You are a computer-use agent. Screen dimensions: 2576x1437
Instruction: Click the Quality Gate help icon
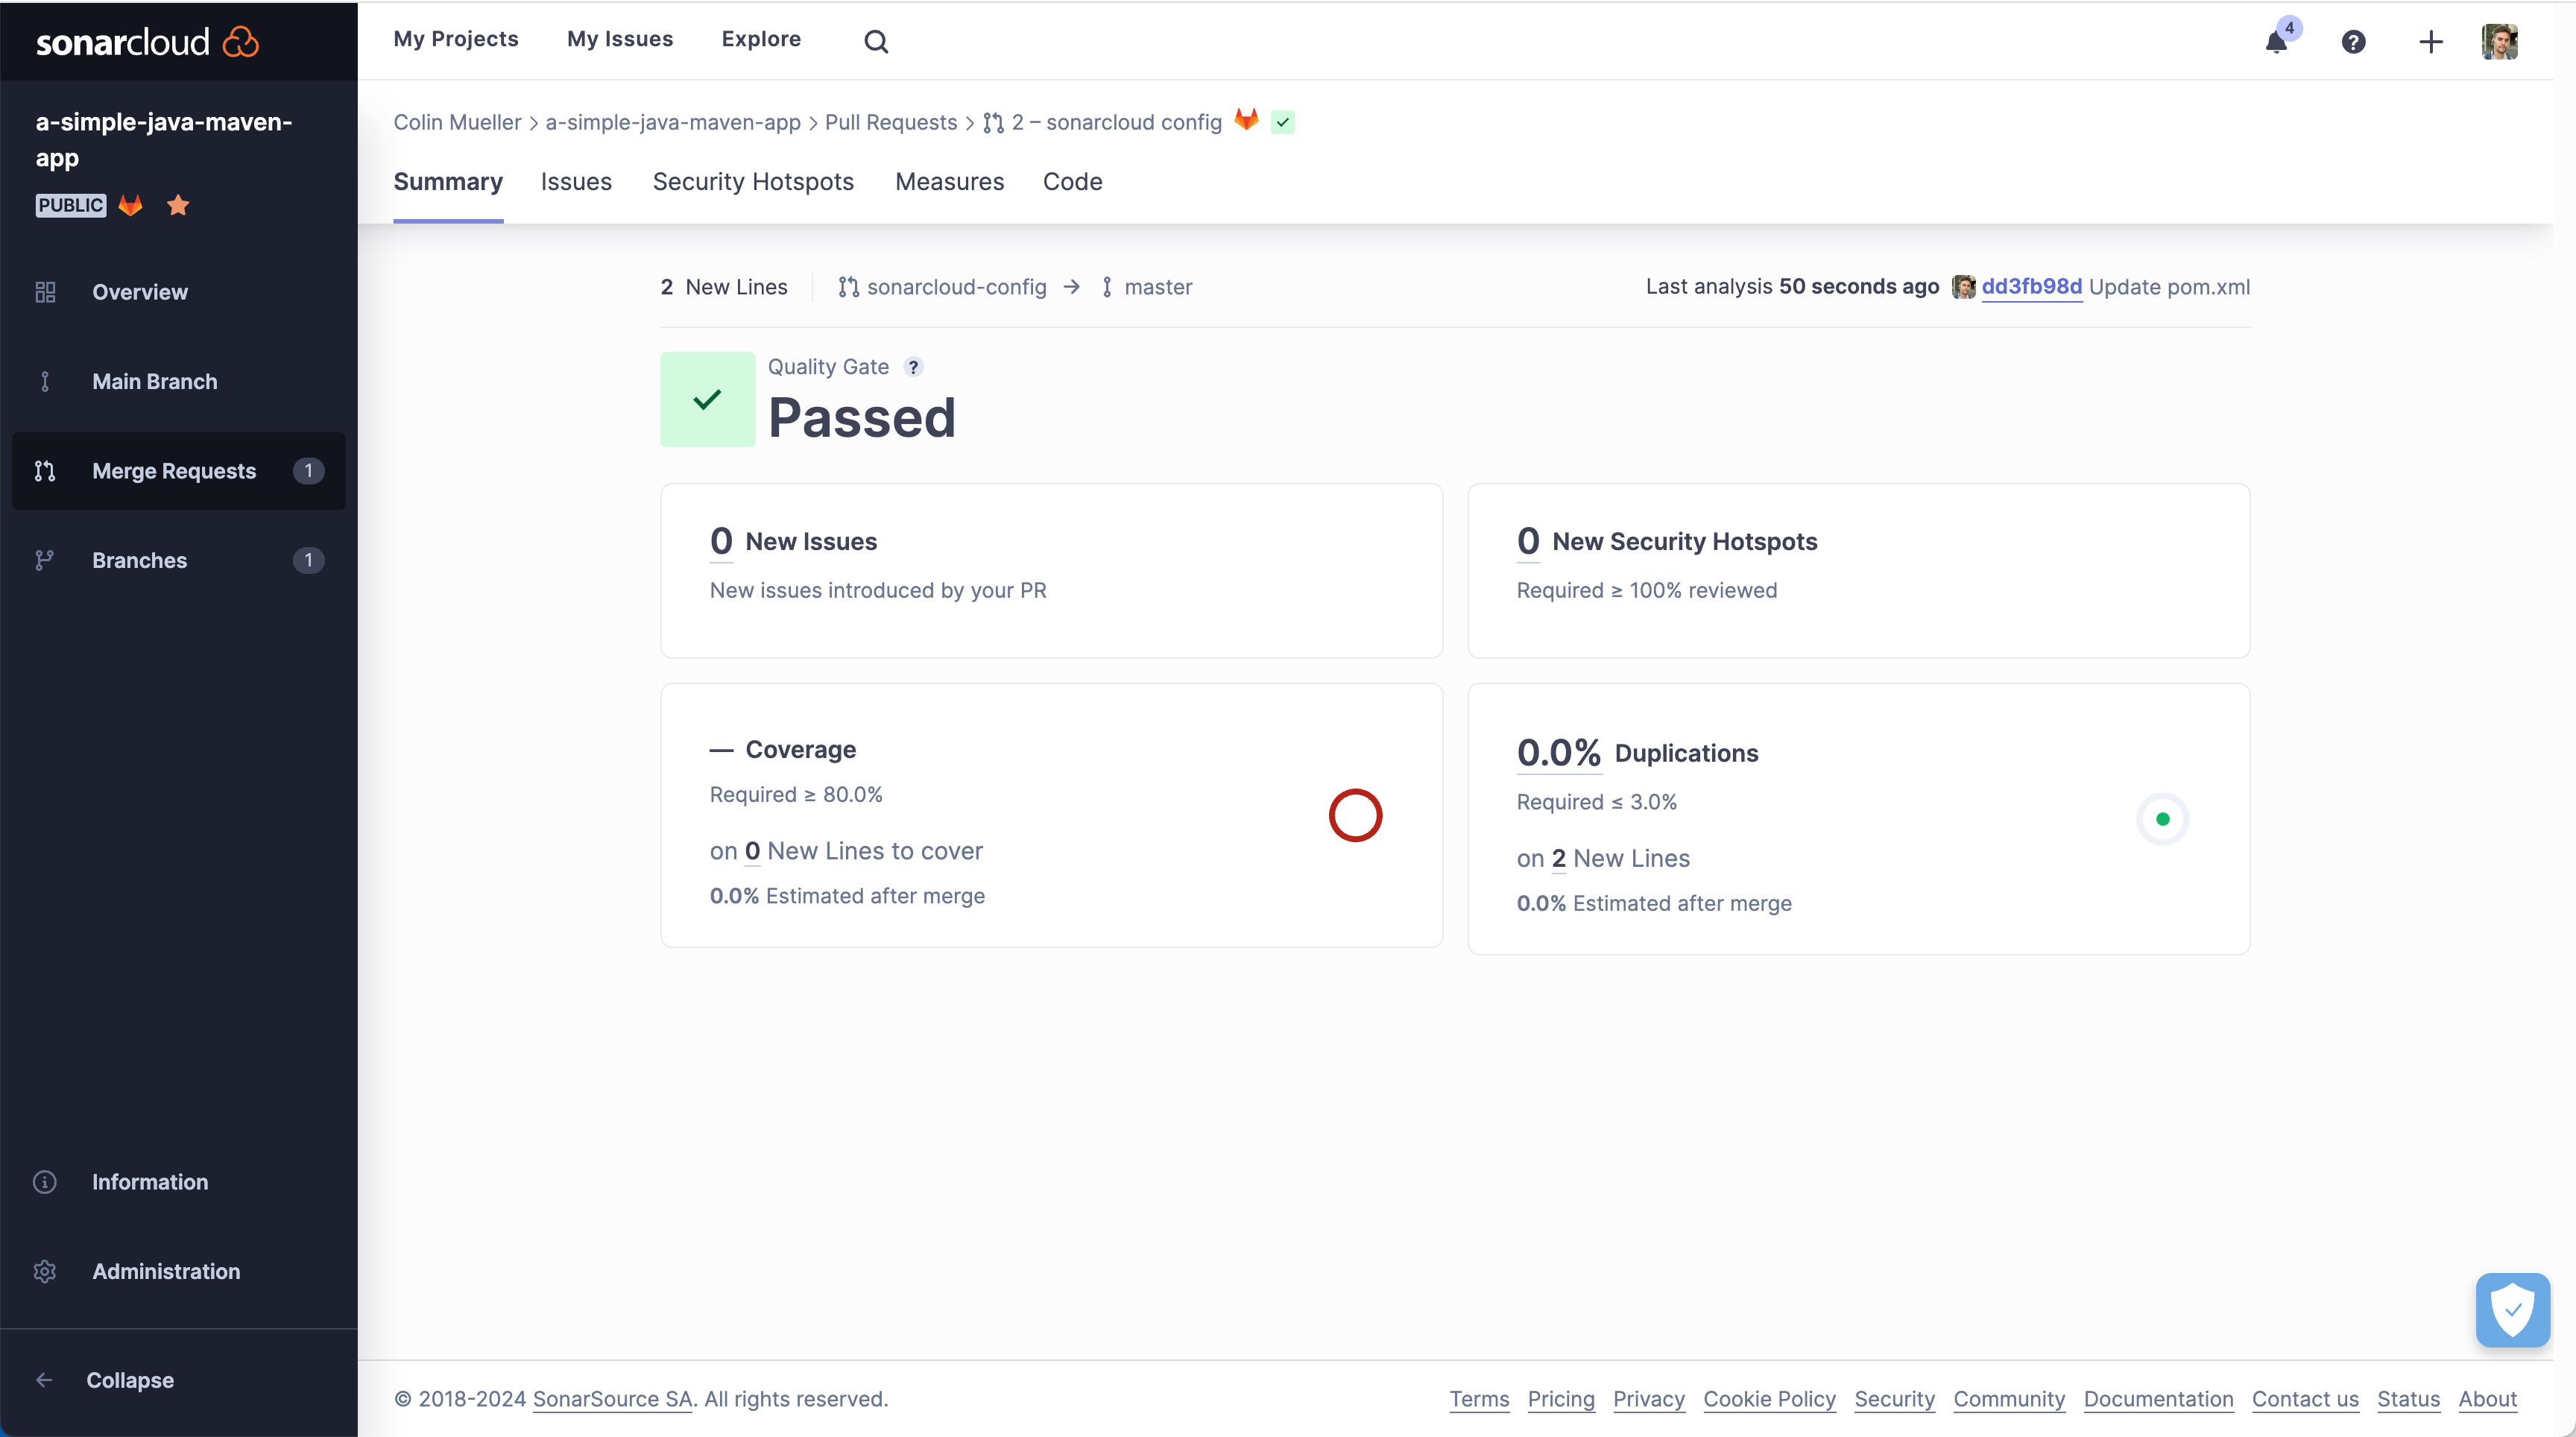pyautogui.click(x=913, y=366)
